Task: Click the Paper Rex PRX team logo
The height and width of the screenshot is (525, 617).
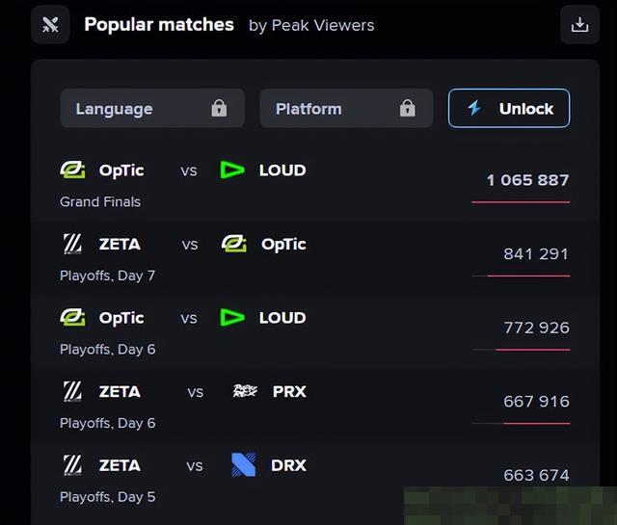Action: point(245,391)
